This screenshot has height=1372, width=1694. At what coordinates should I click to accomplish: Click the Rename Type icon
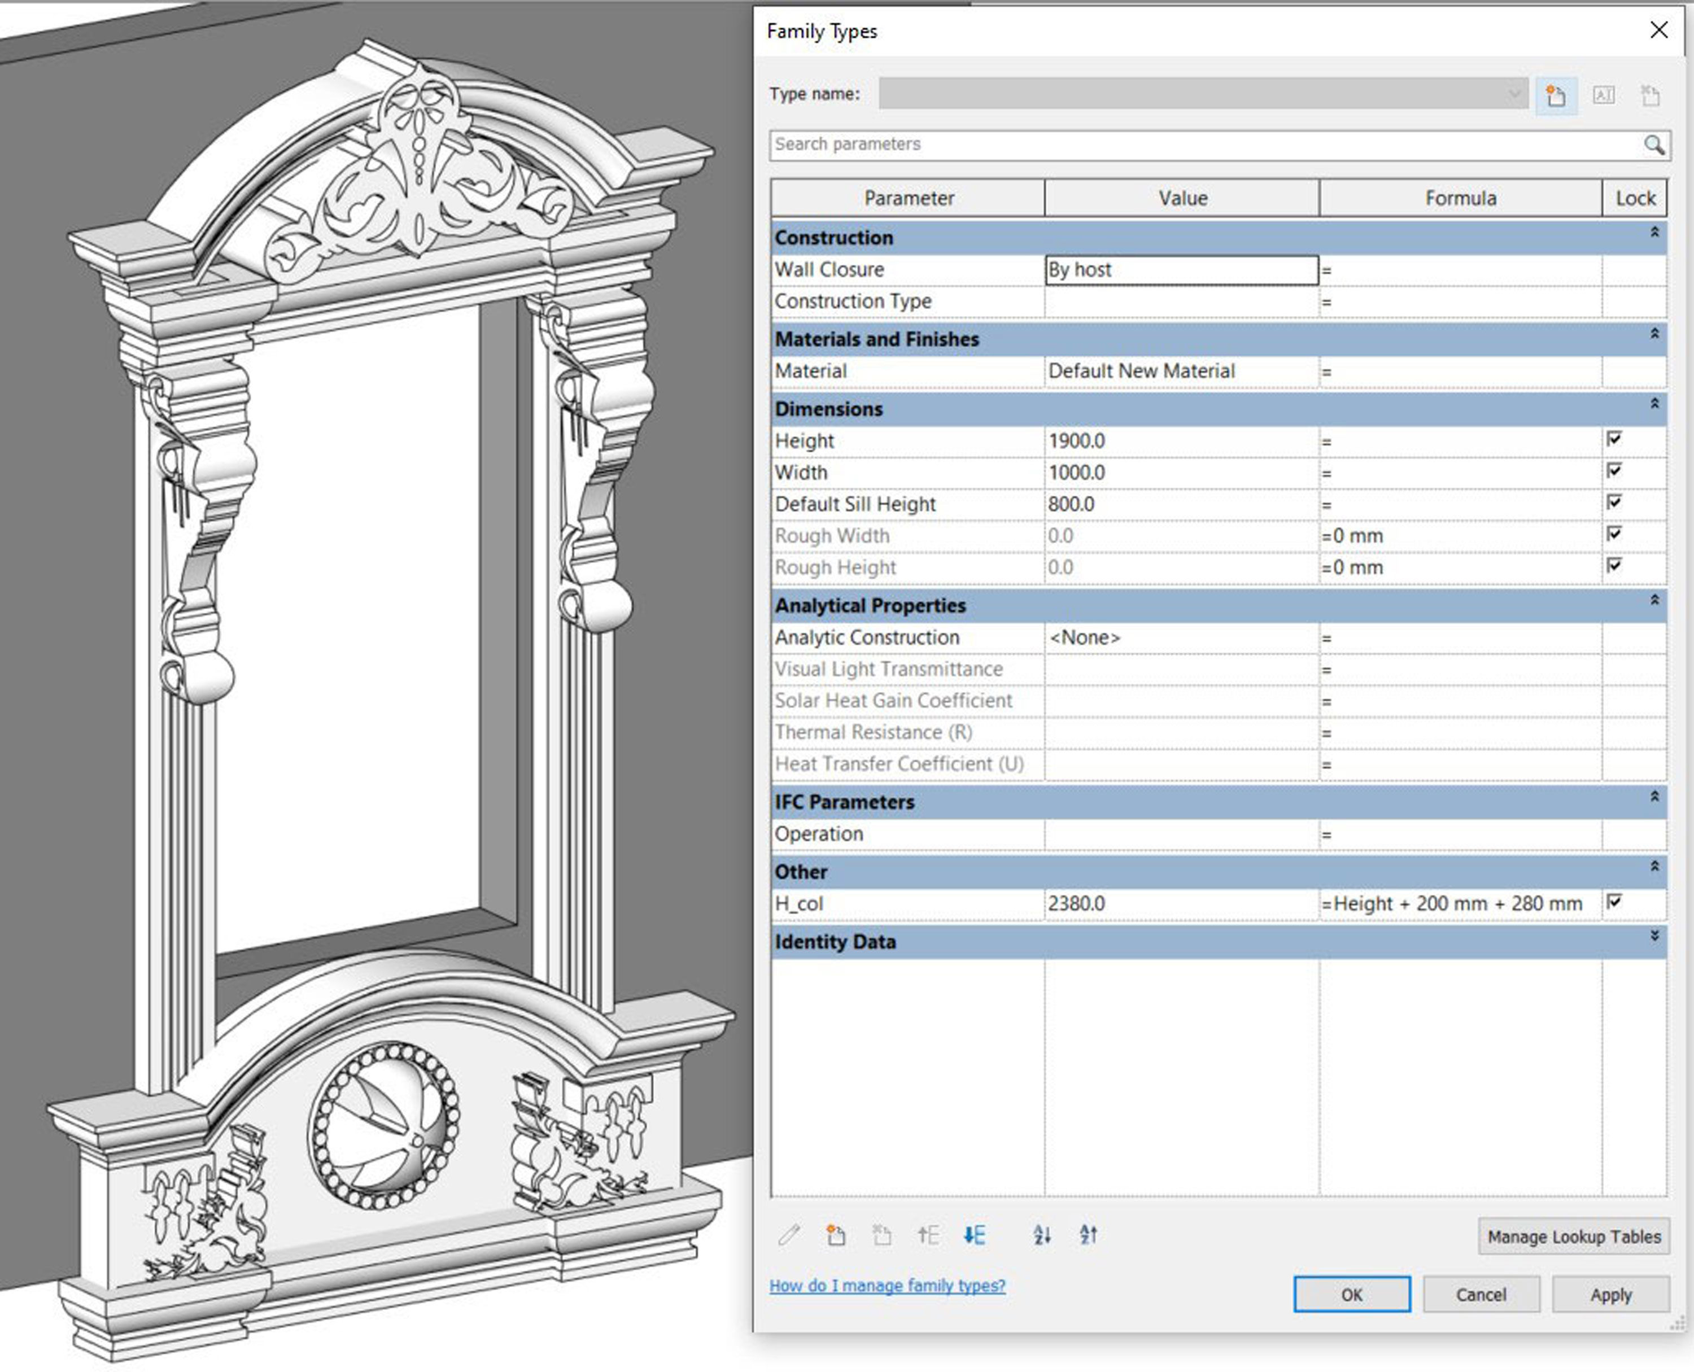point(1603,95)
